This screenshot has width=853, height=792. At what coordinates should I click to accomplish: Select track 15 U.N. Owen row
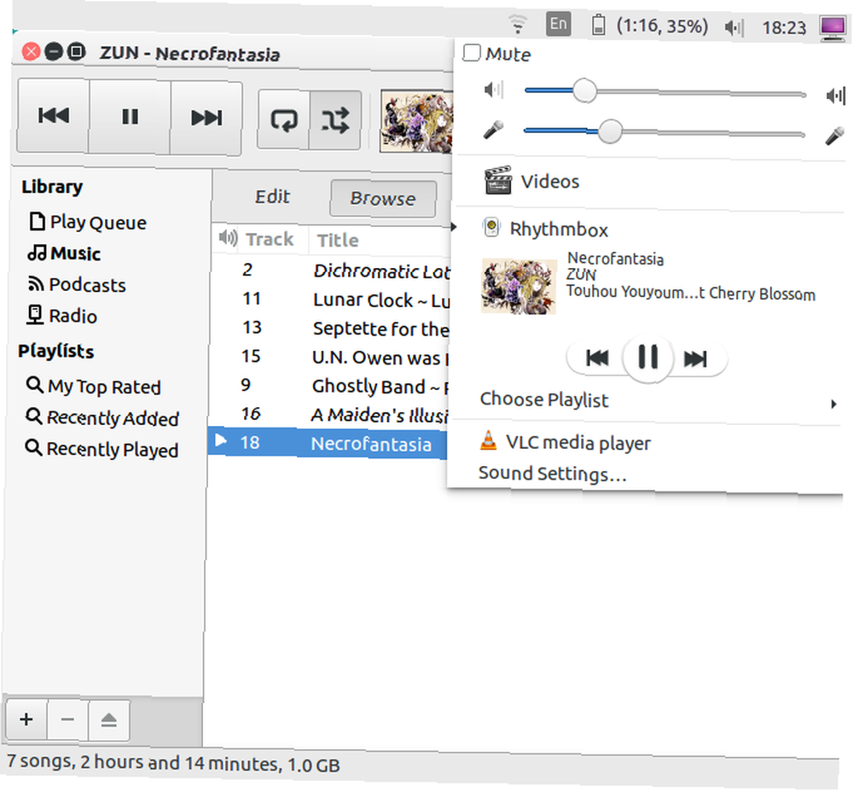tap(330, 357)
